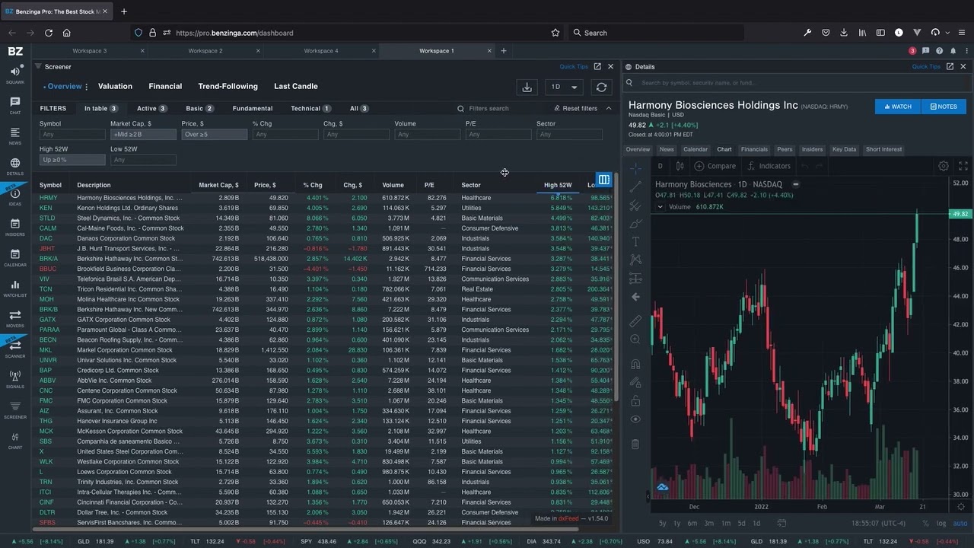The height and width of the screenshot is (548, 974).
Task: Show the Technical filters group
Action: click(x=310, y=108)
